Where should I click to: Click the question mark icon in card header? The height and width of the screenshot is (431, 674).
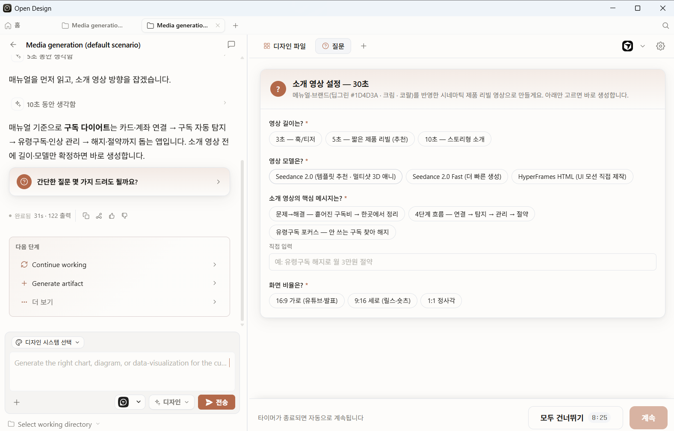coord(278,89)
